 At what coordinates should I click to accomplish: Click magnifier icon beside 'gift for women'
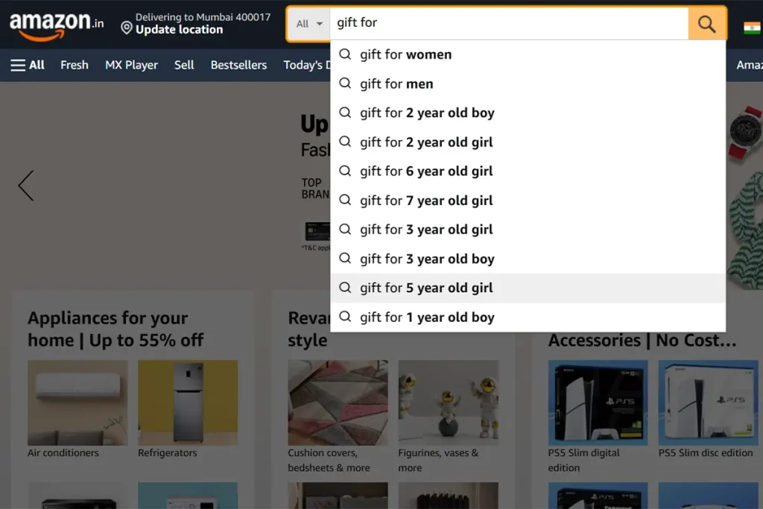345,54
